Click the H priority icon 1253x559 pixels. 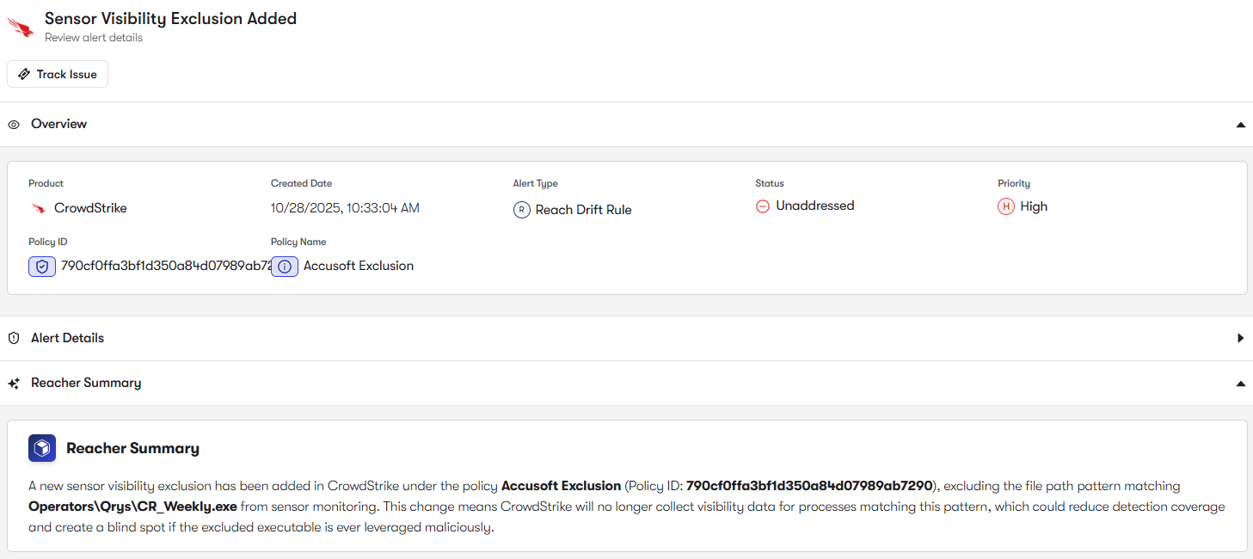[1005, 206]
